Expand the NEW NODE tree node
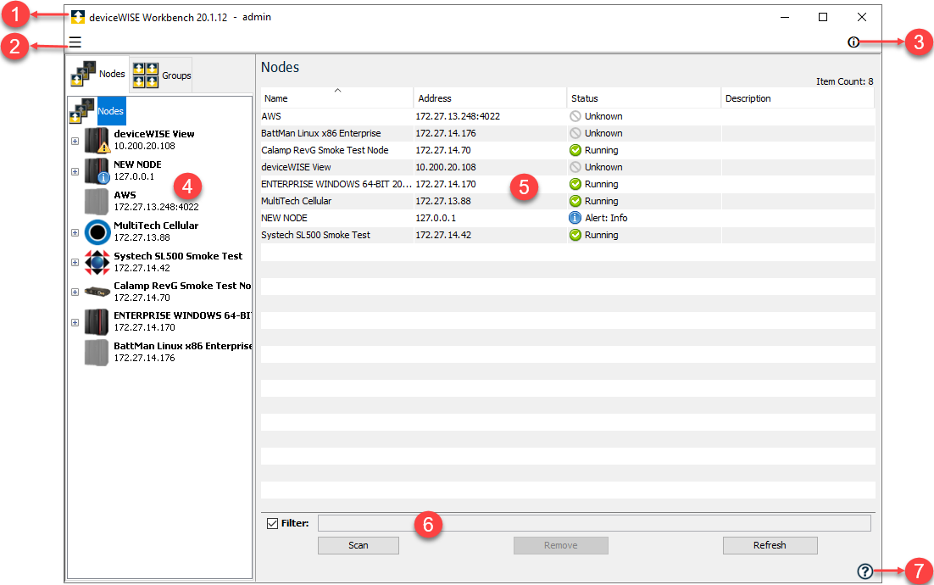This screenshot has height=585, width=934. [x=75, y=171]
